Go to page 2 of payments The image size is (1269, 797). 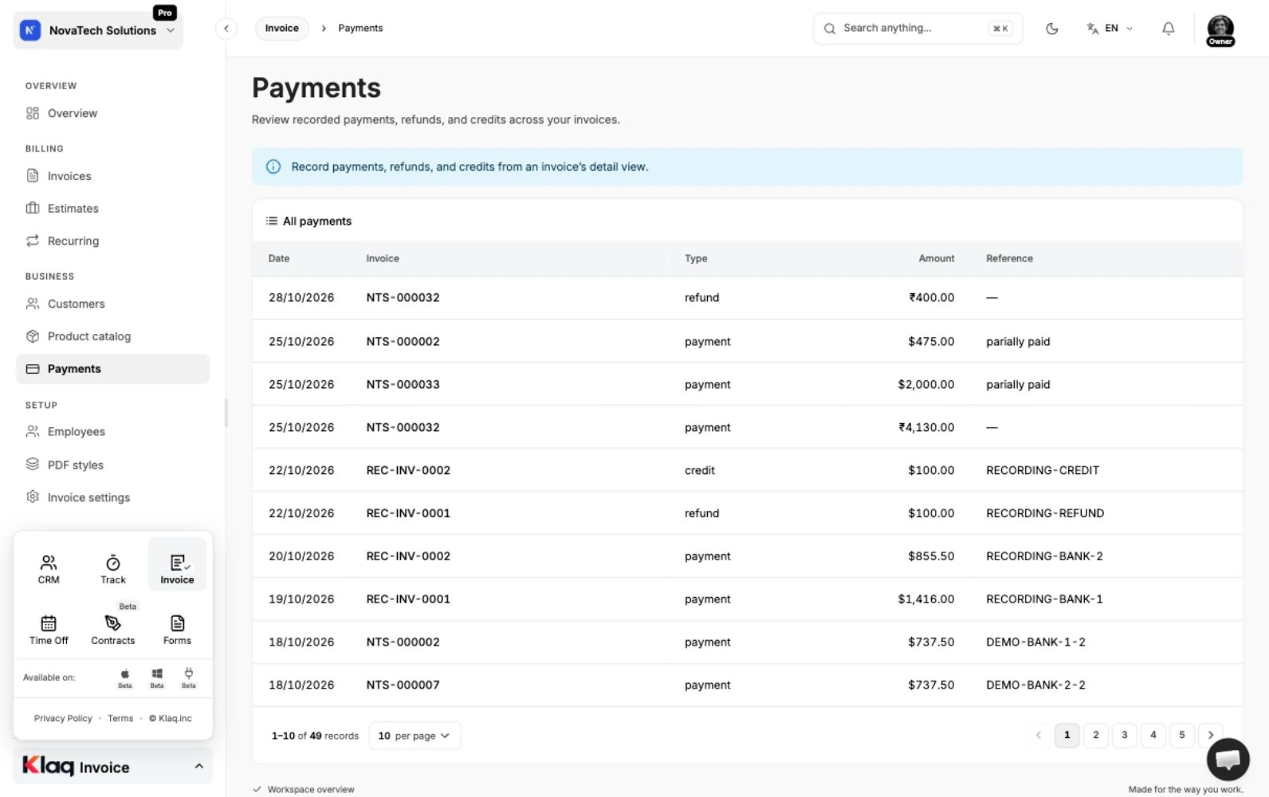[x=1096, y=735]
